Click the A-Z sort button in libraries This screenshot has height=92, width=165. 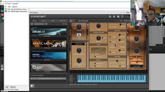point(46,24)
